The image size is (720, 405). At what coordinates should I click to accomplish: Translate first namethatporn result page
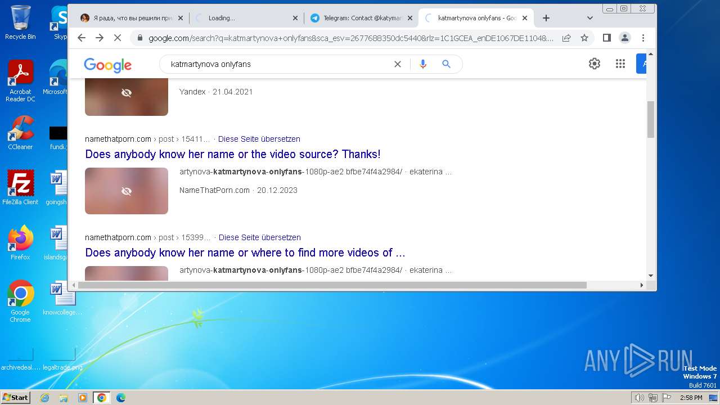coord(259,139)
